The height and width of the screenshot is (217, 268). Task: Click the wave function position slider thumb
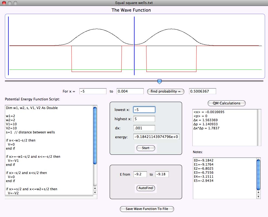[x=159, y=81]
